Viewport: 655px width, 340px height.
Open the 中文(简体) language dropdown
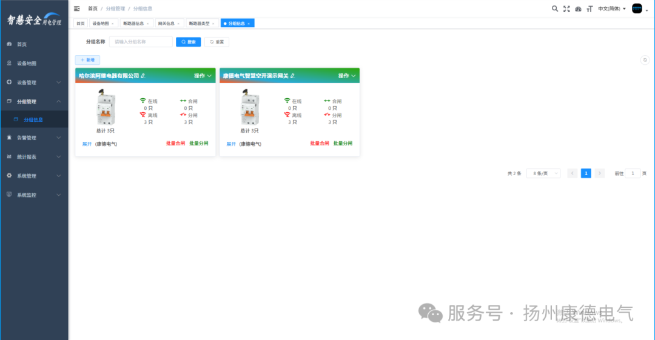[612, 8]
